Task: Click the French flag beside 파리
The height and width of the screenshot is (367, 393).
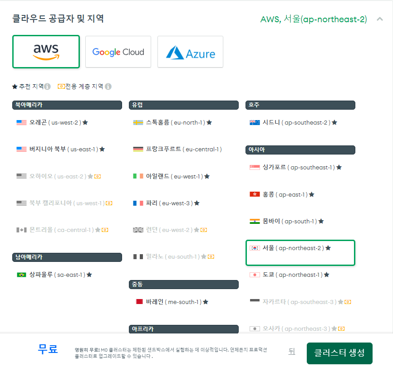Action: coord(138,203)
